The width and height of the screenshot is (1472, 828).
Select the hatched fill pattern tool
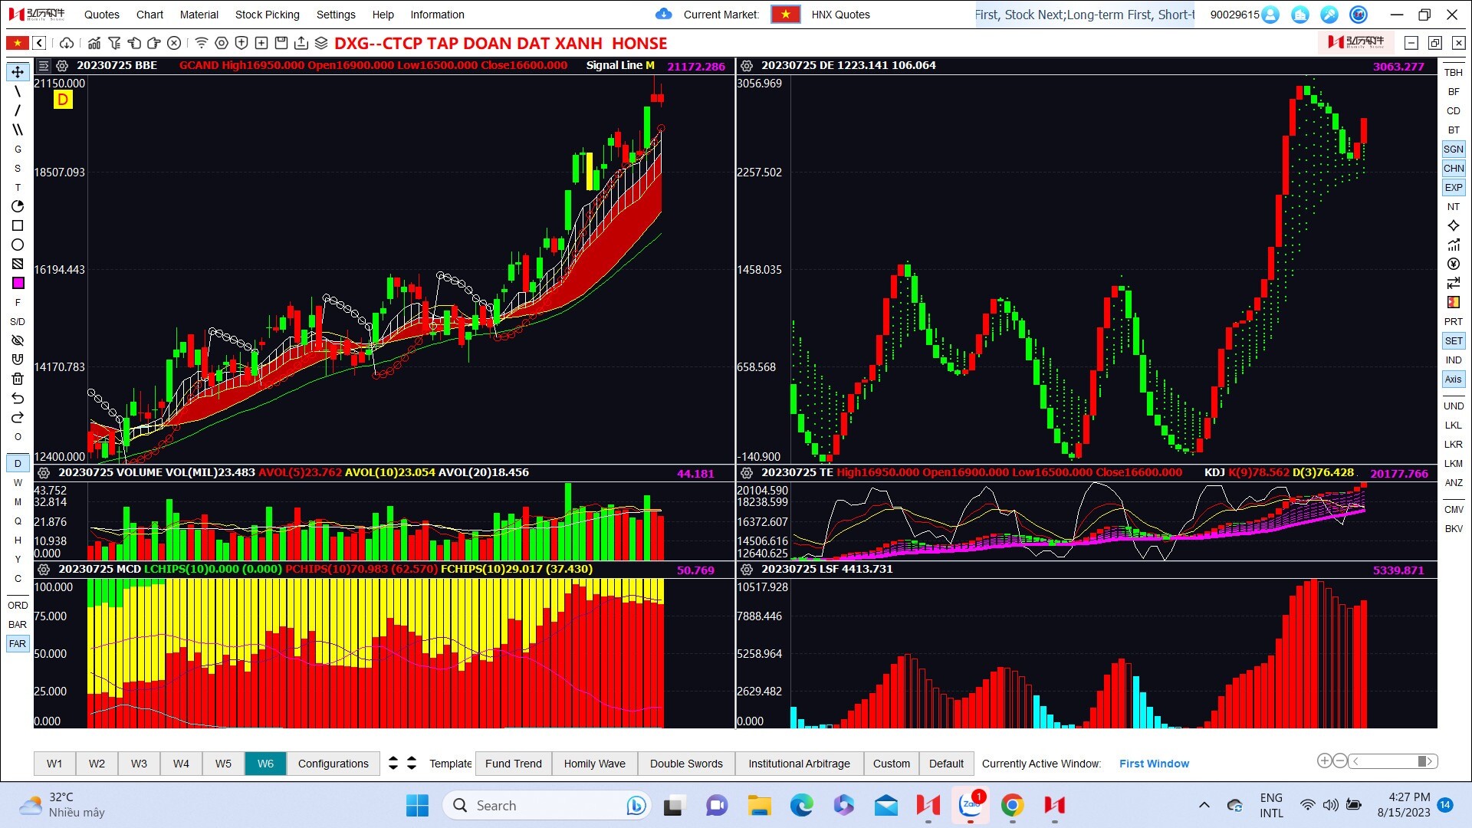click(x=18, y=264)
